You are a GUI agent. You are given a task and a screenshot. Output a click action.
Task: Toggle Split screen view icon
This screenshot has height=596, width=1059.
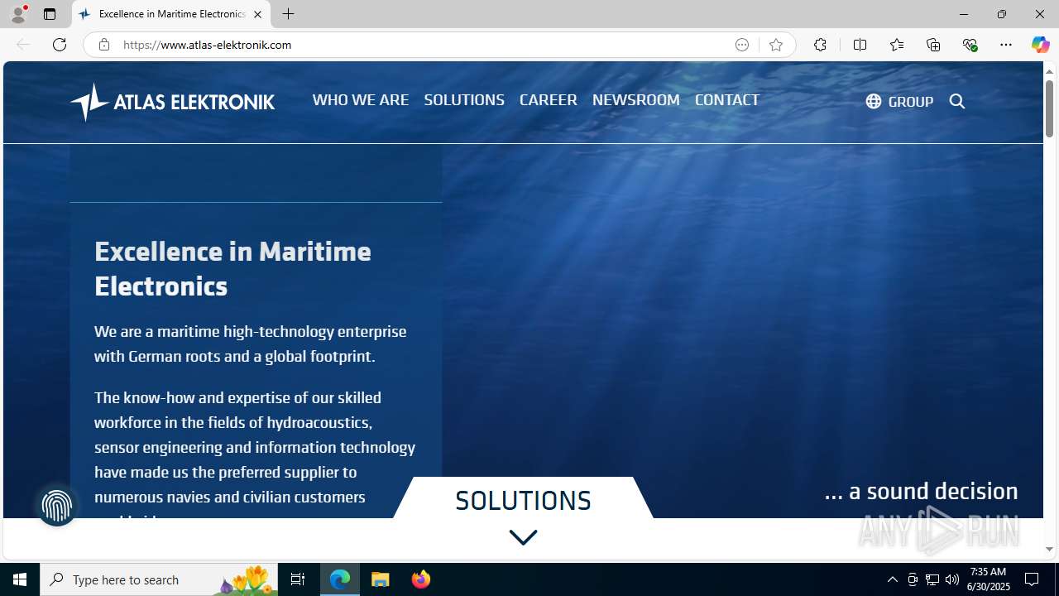tap(860, 45)
